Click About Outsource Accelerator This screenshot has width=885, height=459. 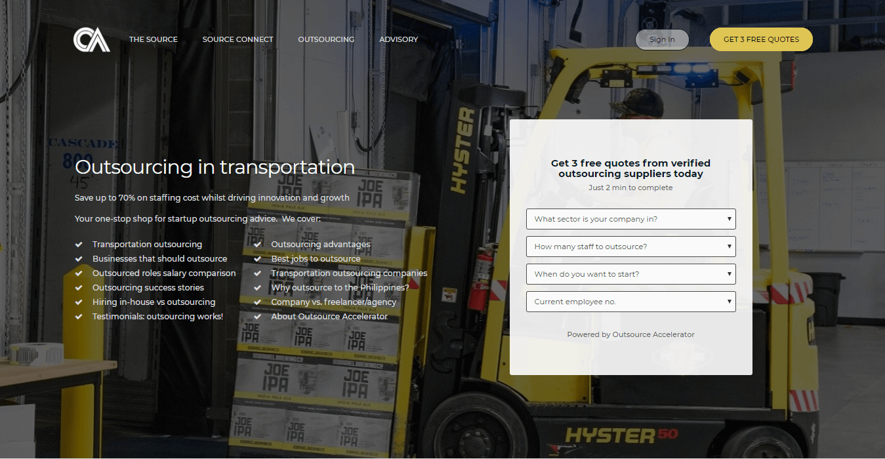tap(329, 316)
